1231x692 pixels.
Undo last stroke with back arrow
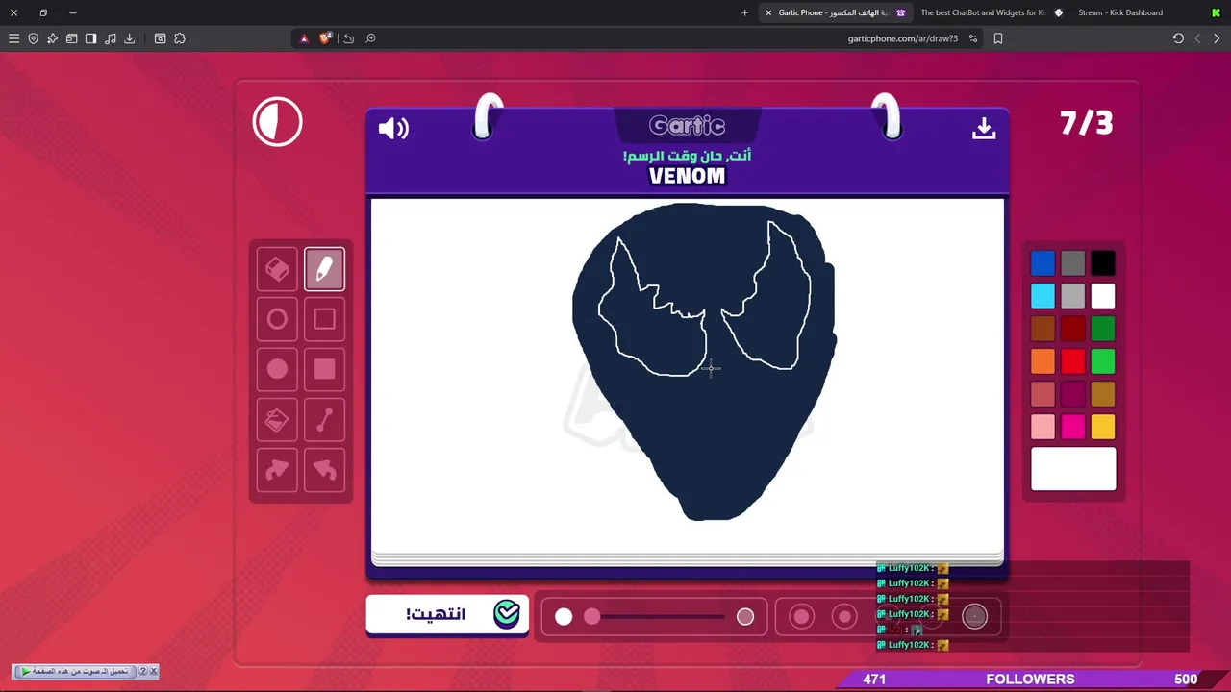(x=324, y=470)
